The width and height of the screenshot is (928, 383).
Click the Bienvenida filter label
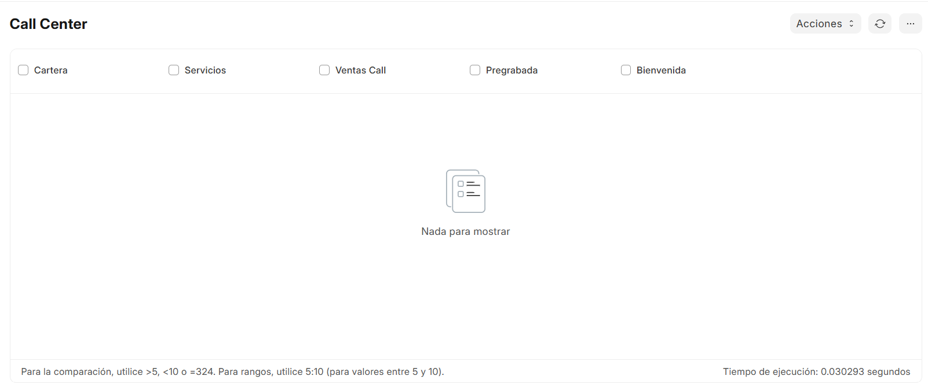click(x=661, y=70)
